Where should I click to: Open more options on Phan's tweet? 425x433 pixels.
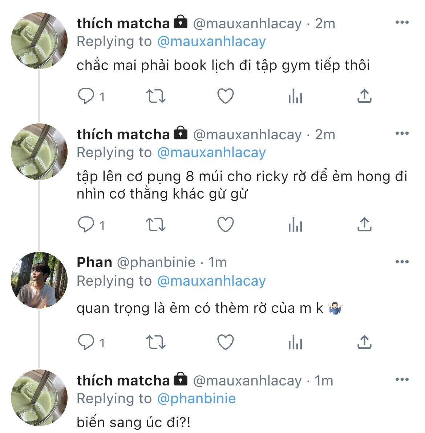[402, 262]
